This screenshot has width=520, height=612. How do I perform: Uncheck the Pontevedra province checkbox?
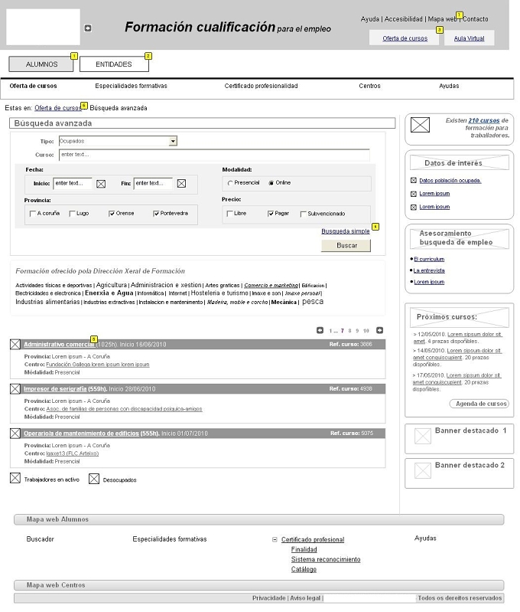156,214
